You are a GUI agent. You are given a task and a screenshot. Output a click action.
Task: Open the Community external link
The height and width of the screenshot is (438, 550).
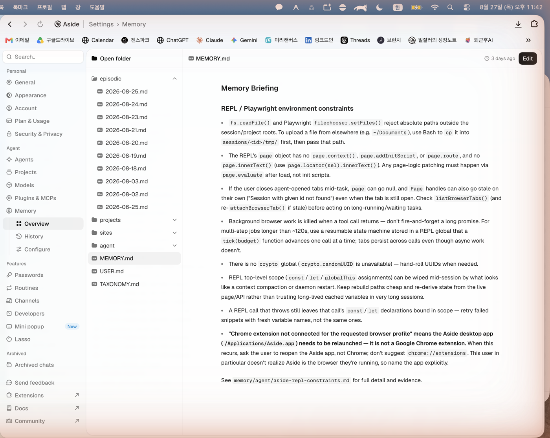click(x=43, y=421)
